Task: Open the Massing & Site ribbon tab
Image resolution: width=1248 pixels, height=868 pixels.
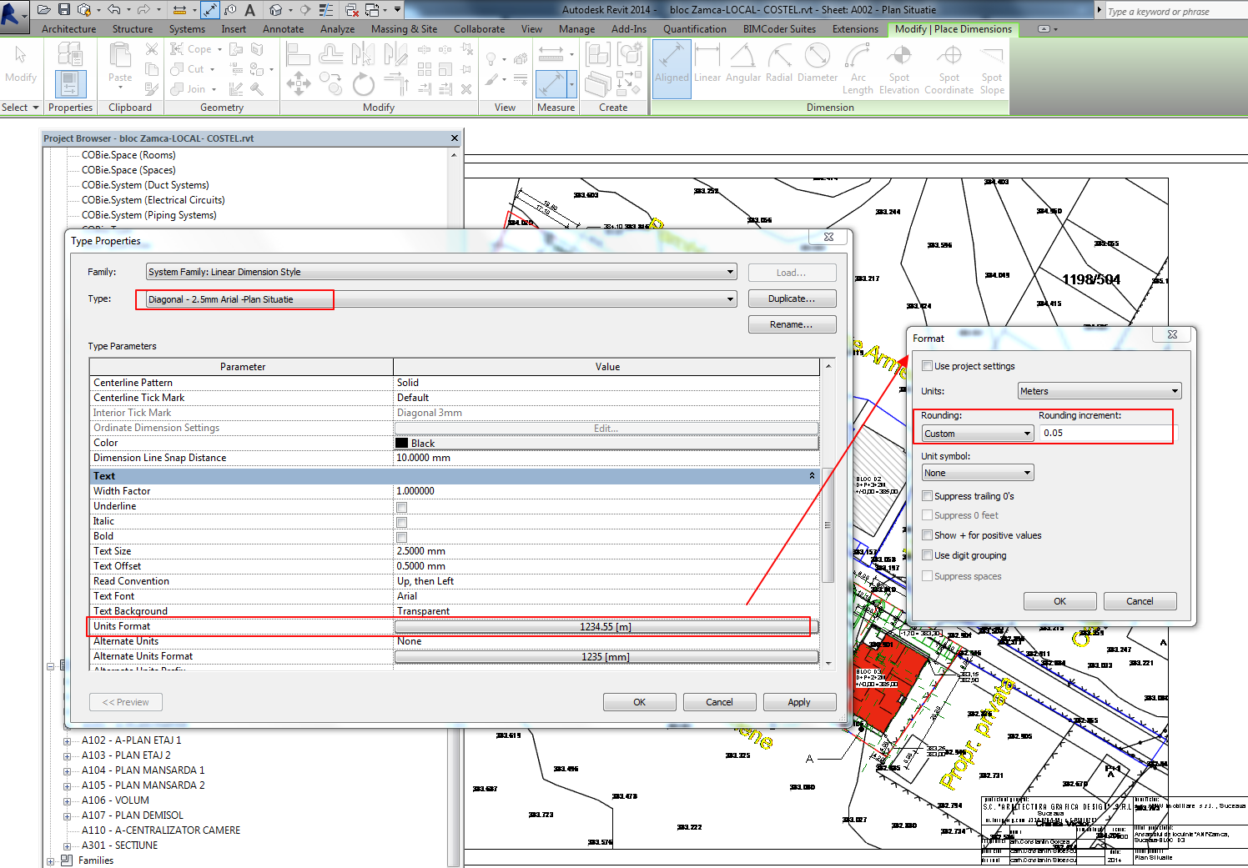Action: click(x=404, y=29)
